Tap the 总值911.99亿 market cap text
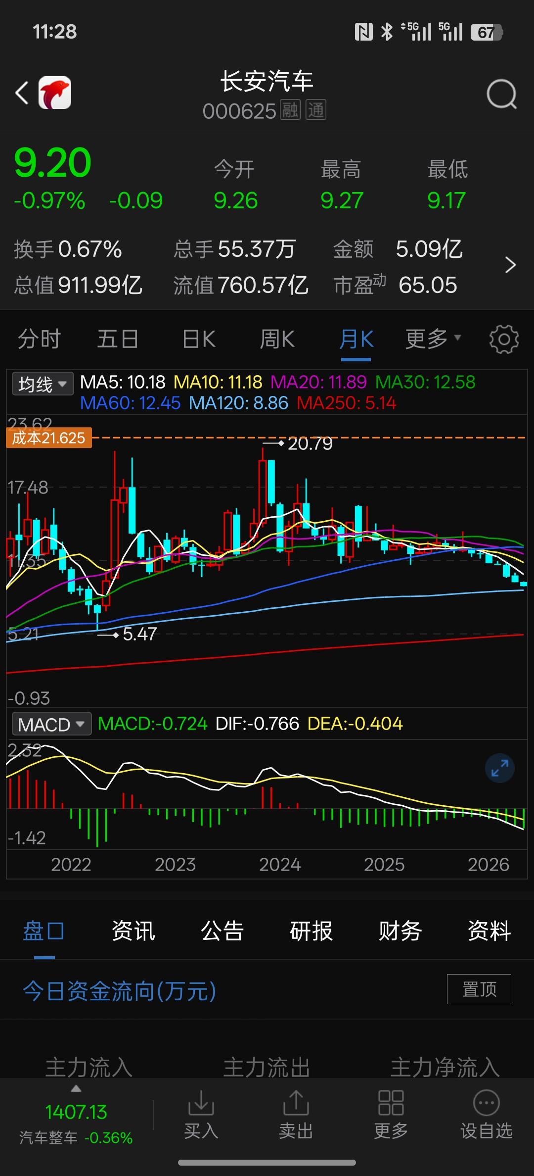The height and width of the screenshot is (1176, 534). (78, 285)
